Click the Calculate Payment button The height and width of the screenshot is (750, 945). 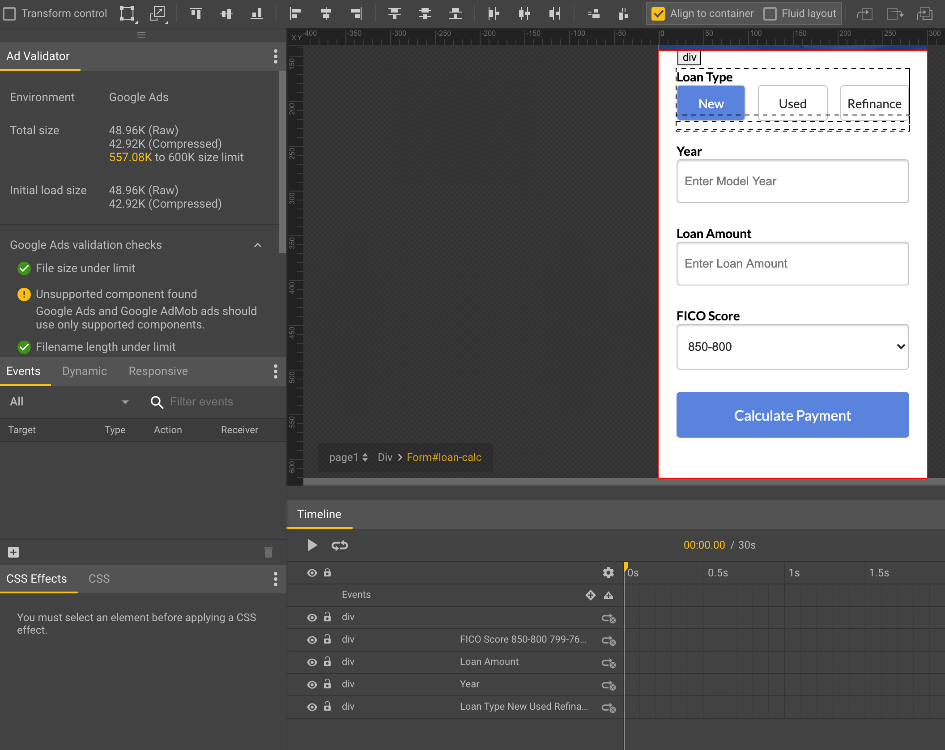[792, 415]
